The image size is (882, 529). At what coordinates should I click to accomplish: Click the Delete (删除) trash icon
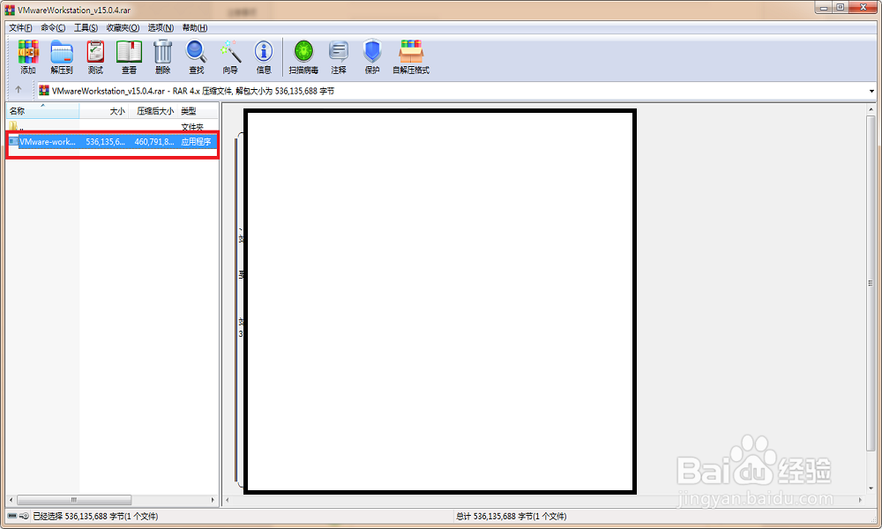[162, 56]
